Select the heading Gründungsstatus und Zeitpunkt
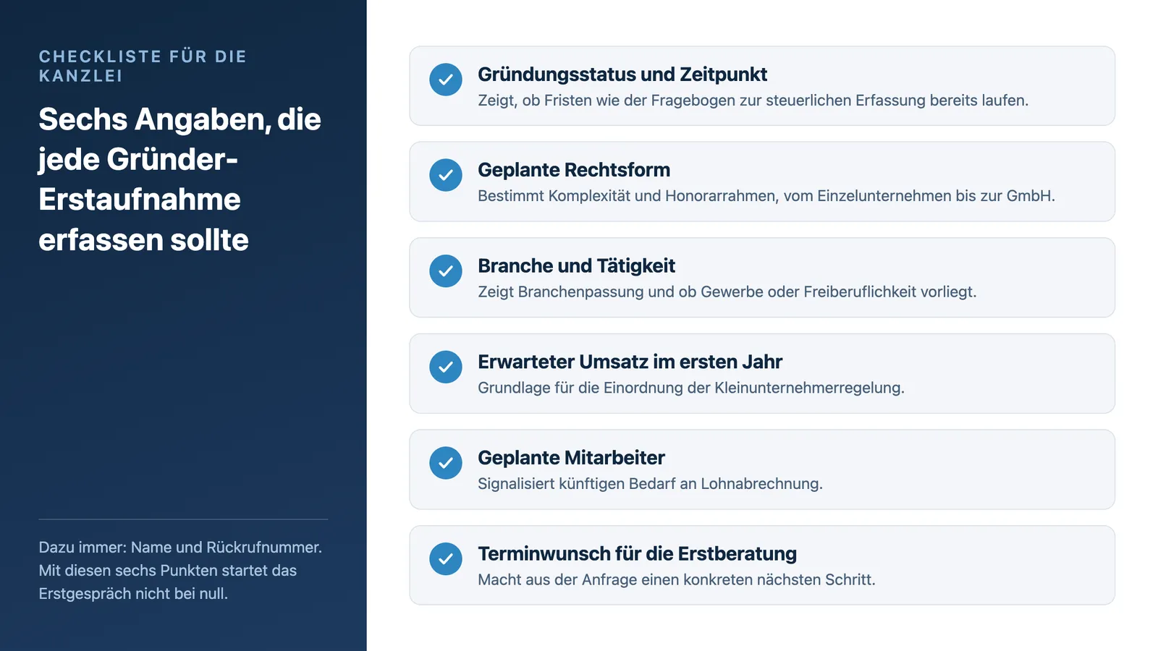The height and width of the screenshot is (651, 1158). pyautogui.click(x=622, y=75)
